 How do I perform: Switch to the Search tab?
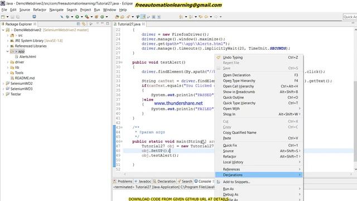[x=185, y=181]
